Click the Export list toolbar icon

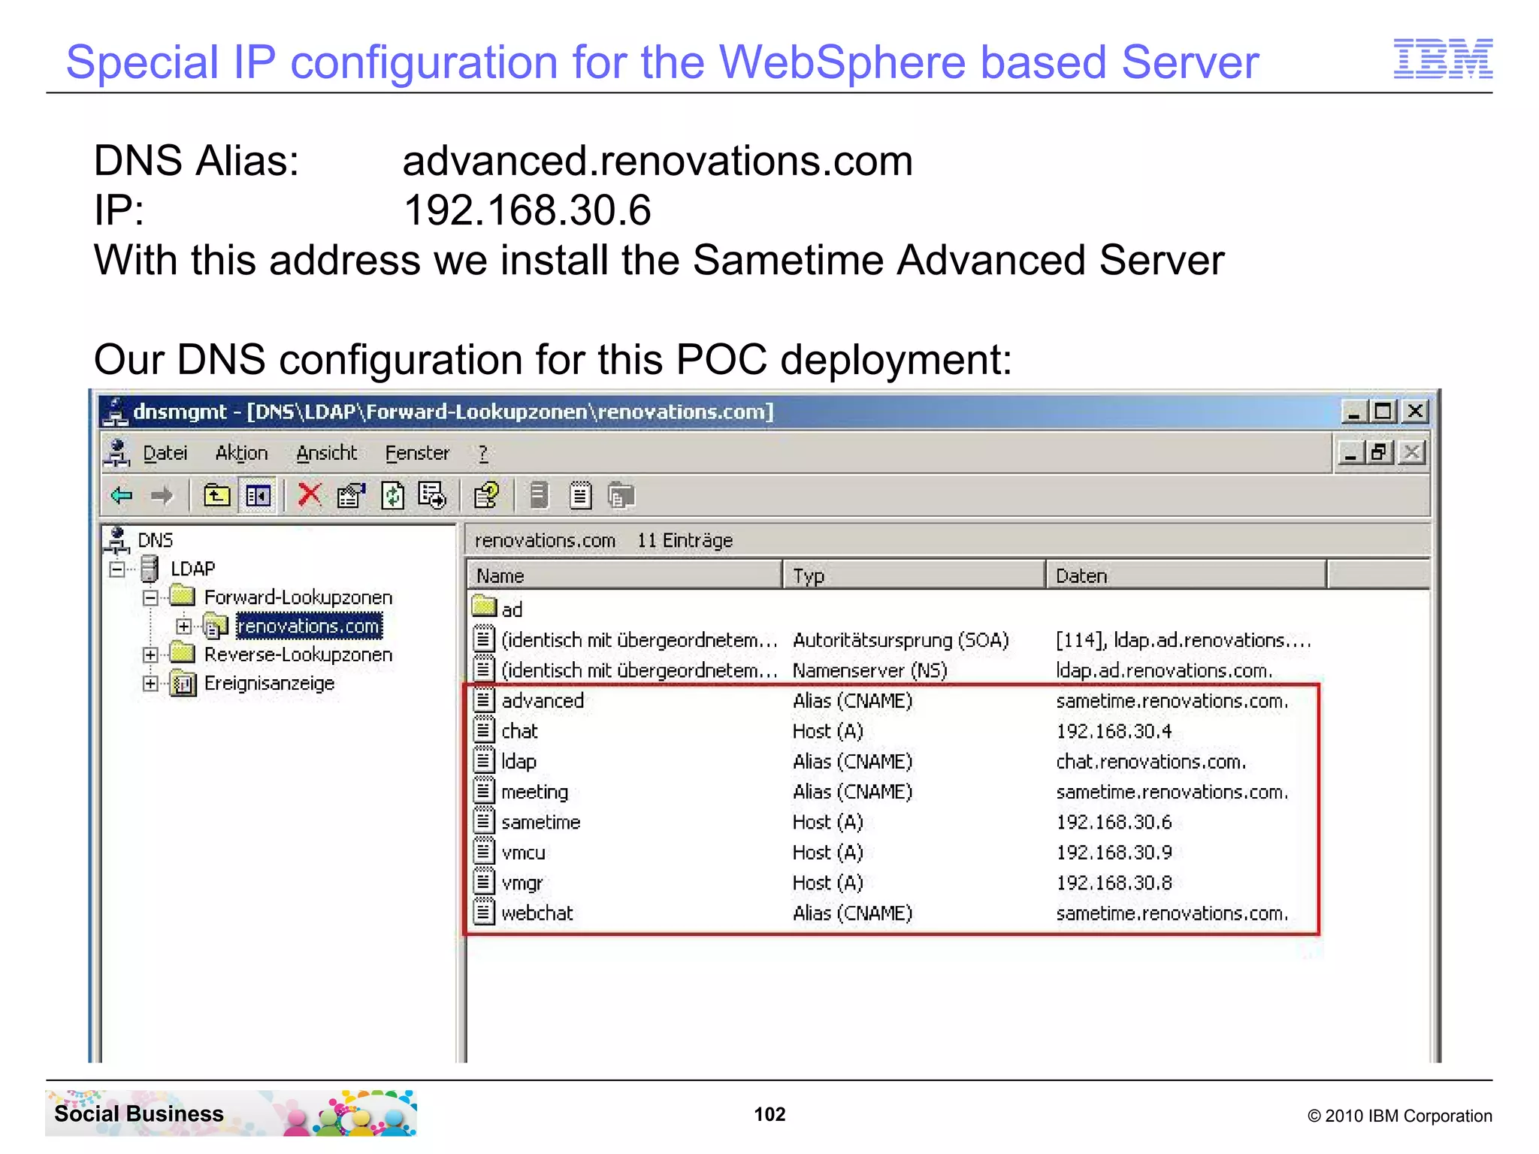(x=432, y=496)
